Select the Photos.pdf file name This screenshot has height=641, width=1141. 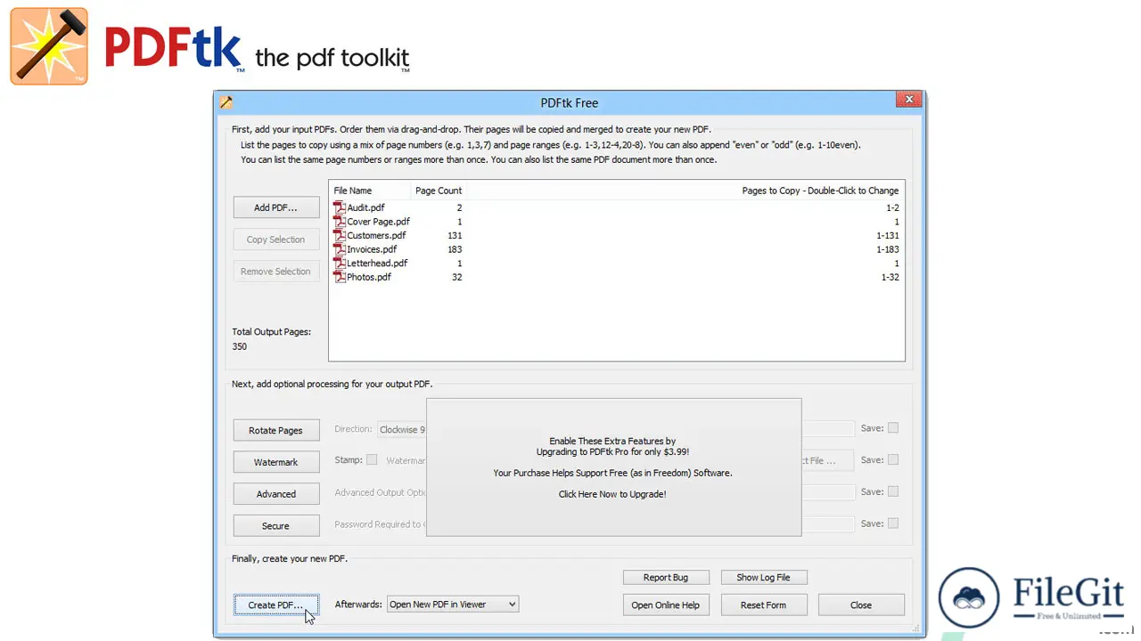(369, 277)
